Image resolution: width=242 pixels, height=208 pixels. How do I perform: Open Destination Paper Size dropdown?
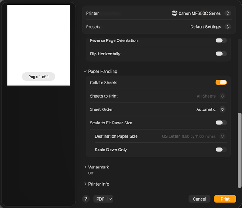point(222,136)
